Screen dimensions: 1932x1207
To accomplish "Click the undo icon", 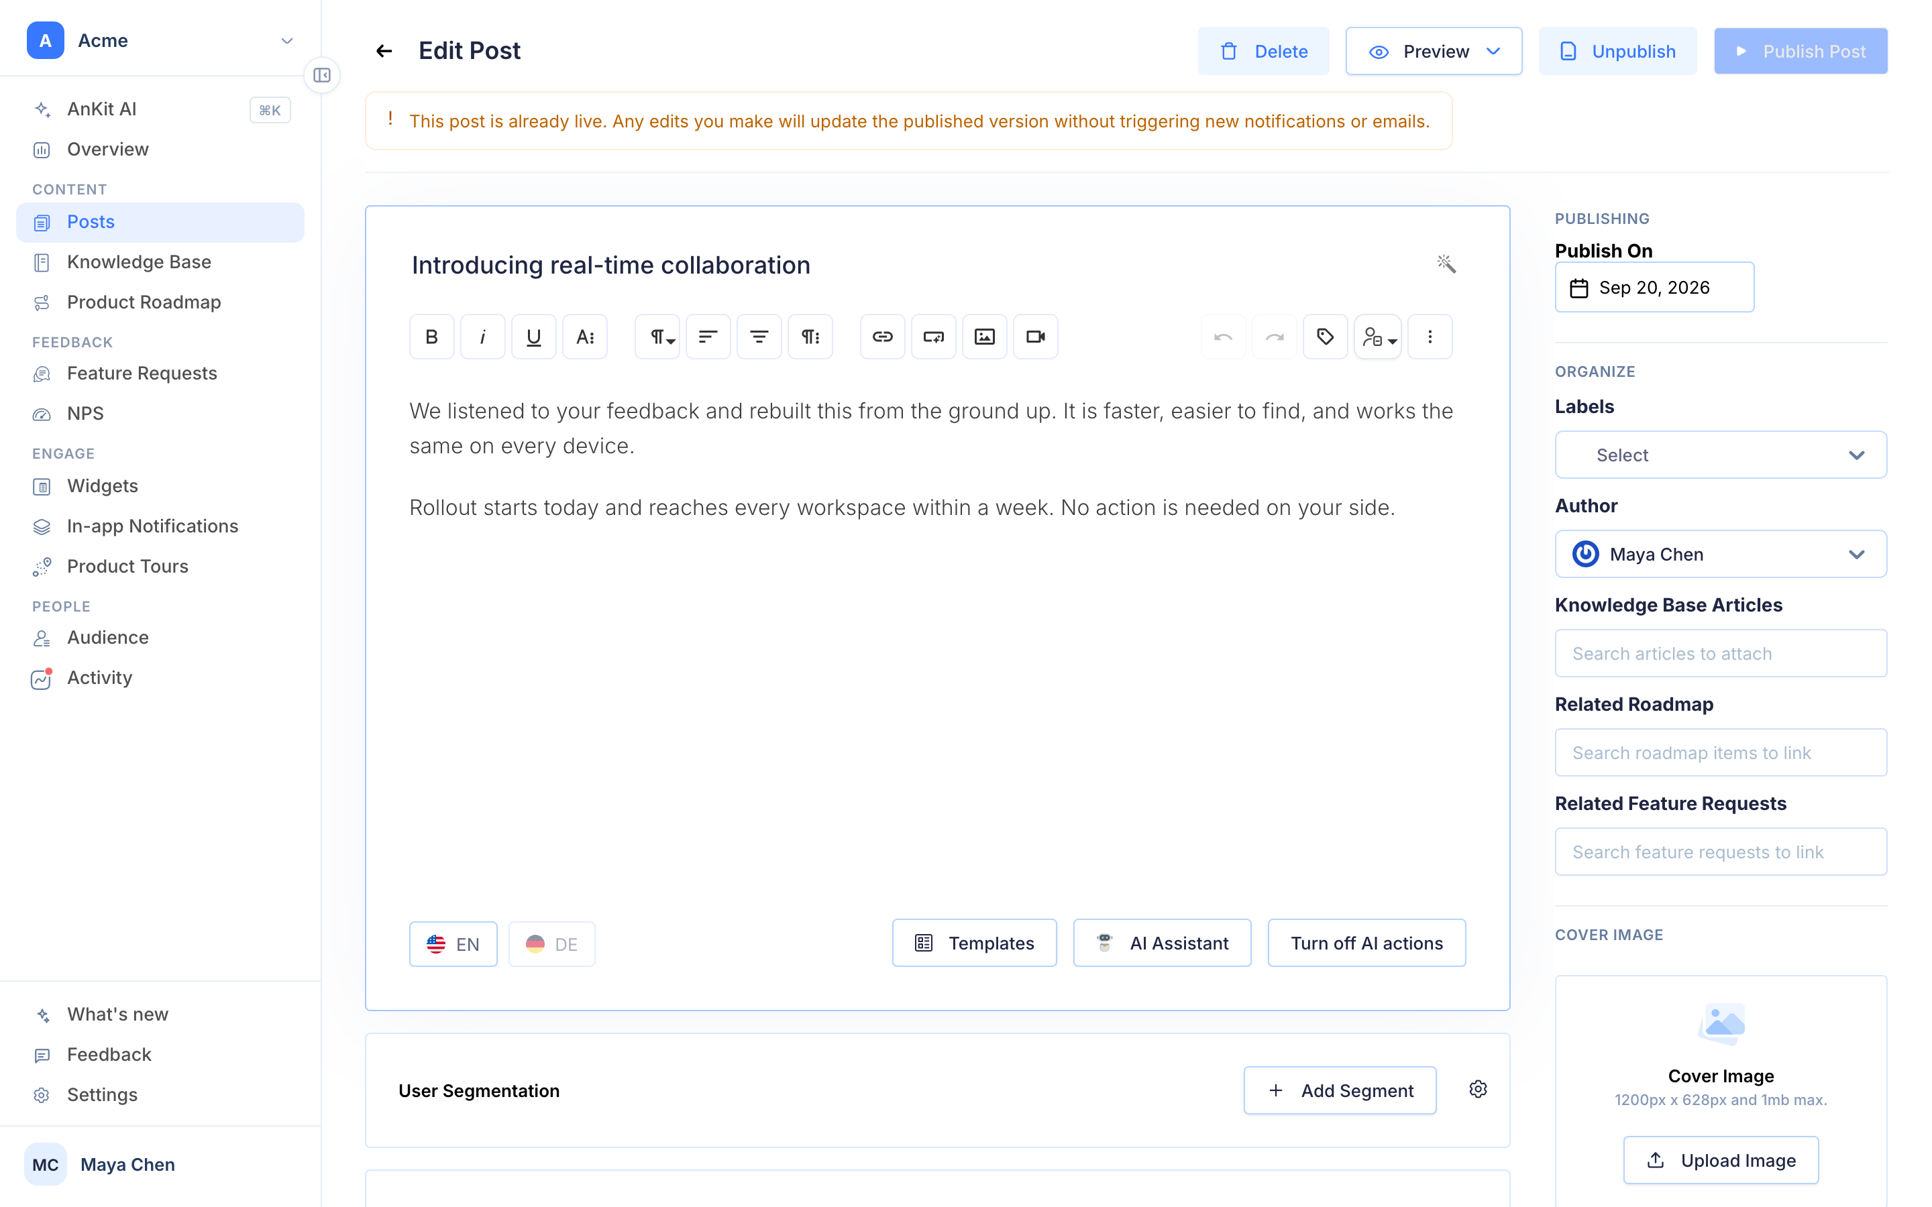I will click(x=1223, y=337).
